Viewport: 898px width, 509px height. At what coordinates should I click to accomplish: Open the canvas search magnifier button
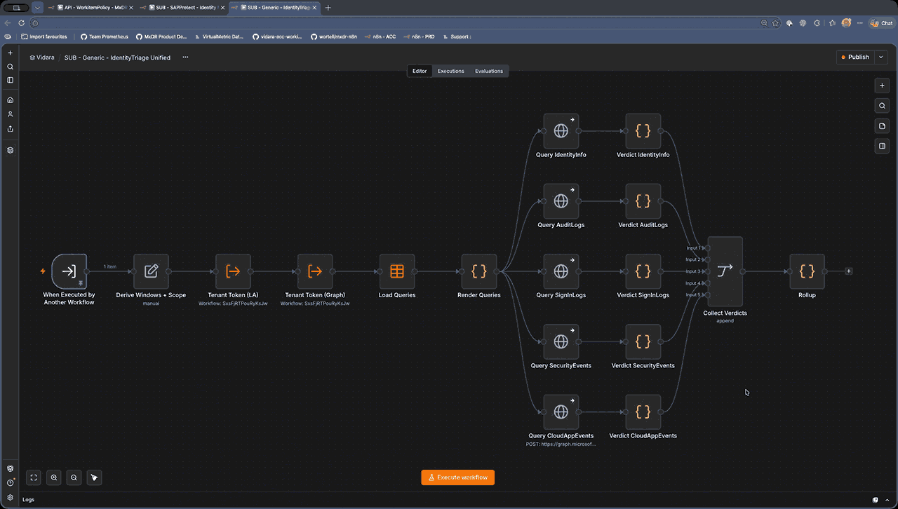(882, 106)
